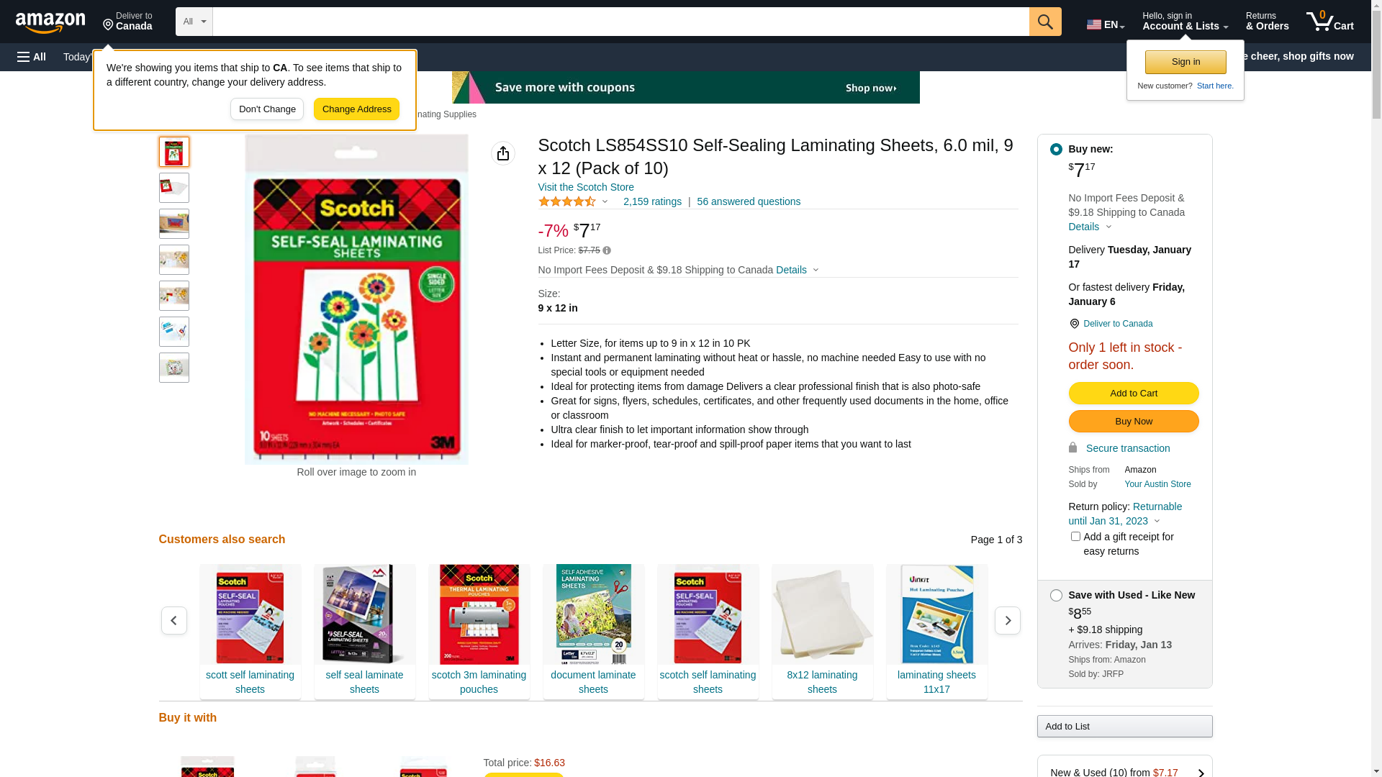Click into the Amazon search field

pyautogui.click(x=620, y=22)
